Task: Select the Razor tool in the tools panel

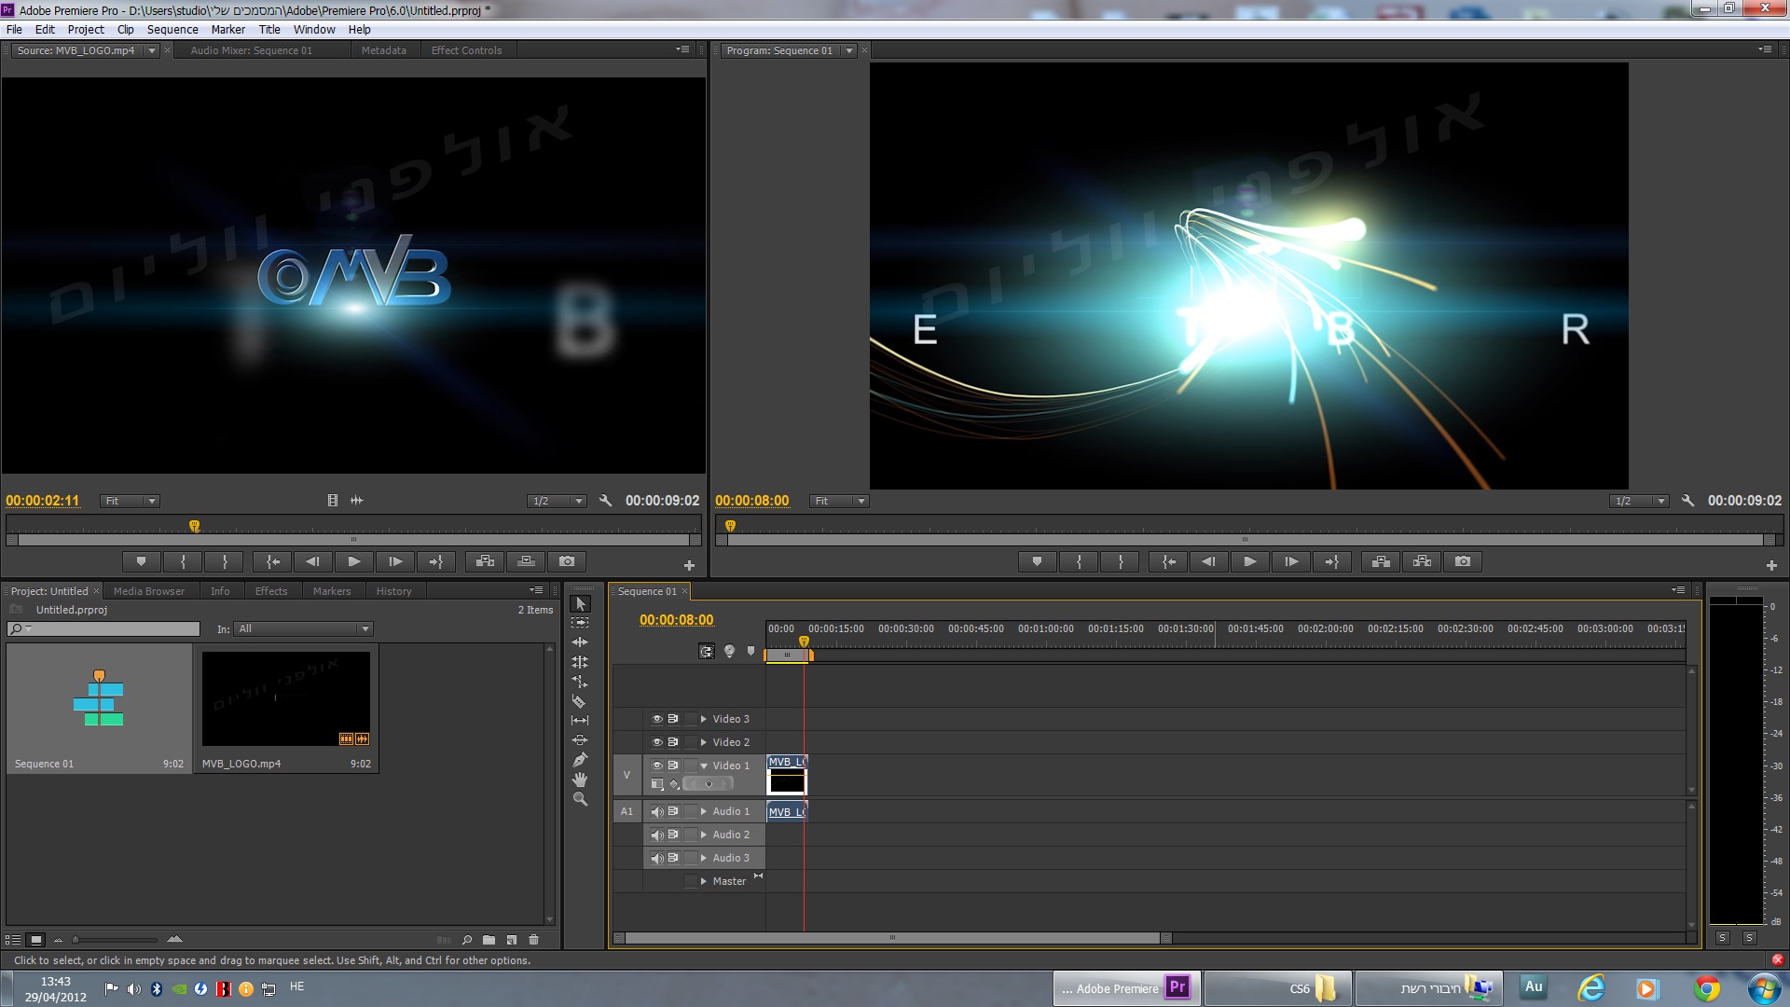Action: [x=579, y=701]
